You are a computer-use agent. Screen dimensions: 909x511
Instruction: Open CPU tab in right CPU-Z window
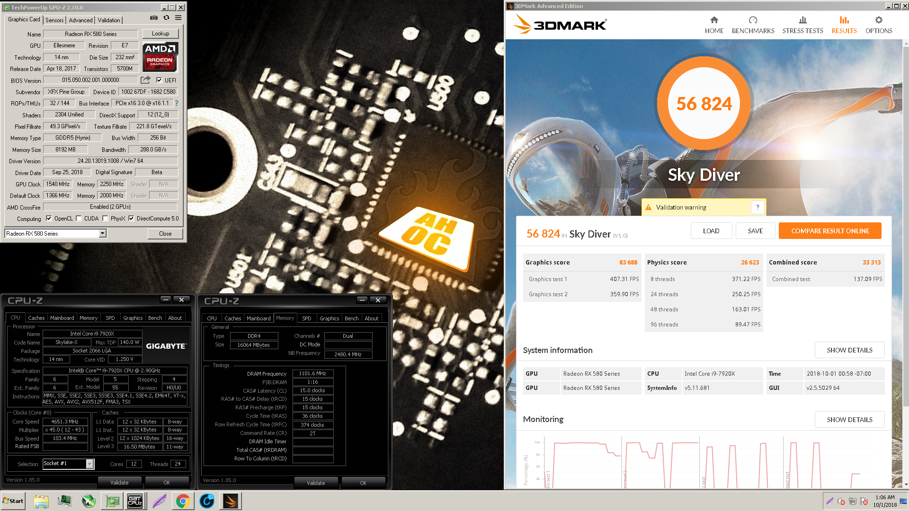pyautogui.click(x=212, y=318)
